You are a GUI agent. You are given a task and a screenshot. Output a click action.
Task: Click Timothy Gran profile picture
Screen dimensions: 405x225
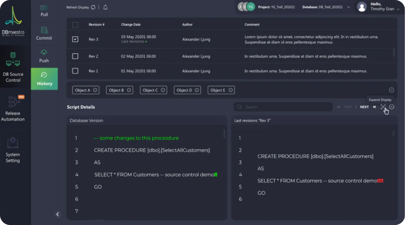tap(362, 7)
